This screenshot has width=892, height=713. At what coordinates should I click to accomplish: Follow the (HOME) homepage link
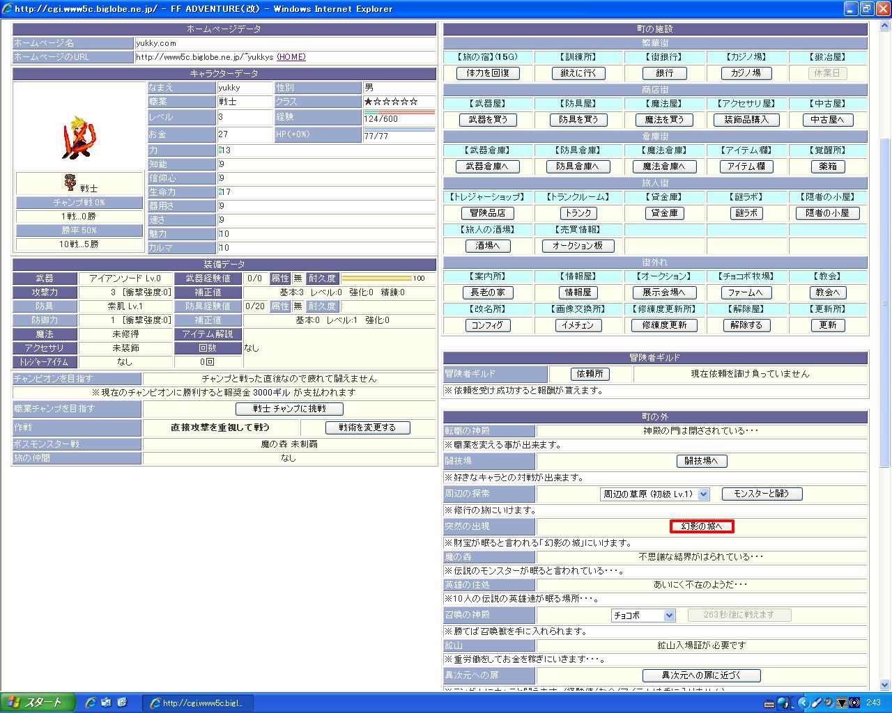tap(291, 57)
